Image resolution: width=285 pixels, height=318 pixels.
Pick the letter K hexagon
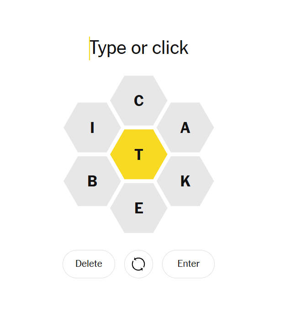185,181
